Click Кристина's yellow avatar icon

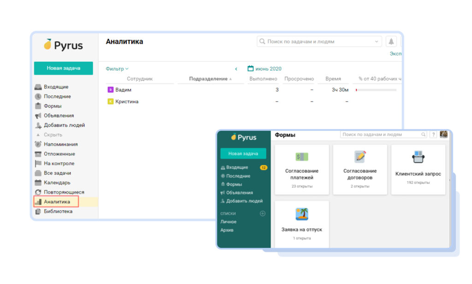(x=111, y=101)
